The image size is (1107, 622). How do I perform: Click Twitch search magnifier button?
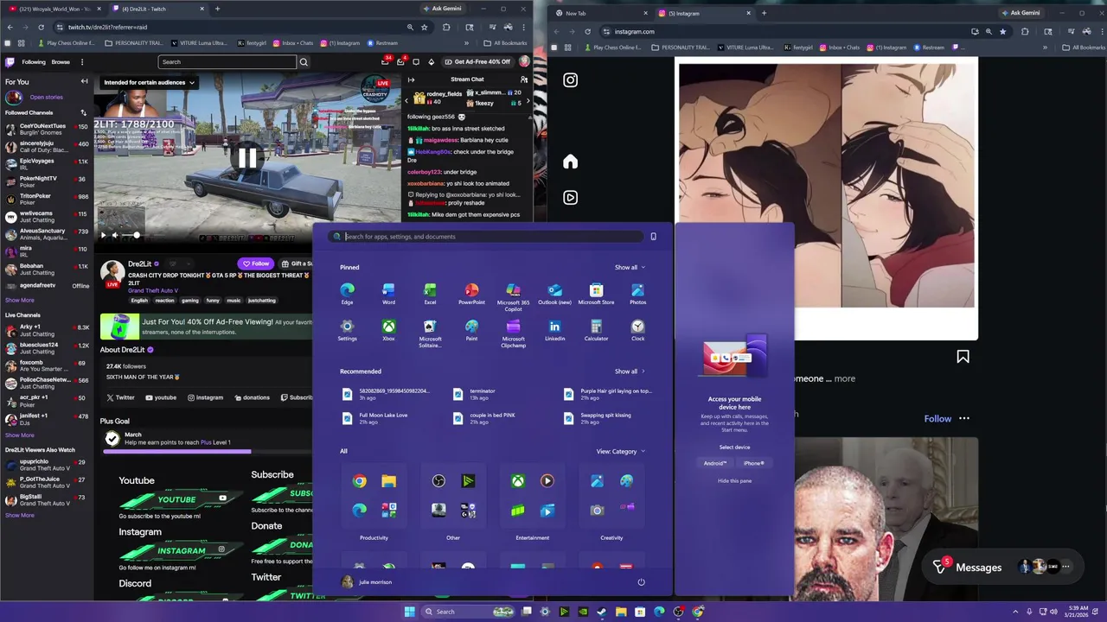coord(304,62)
